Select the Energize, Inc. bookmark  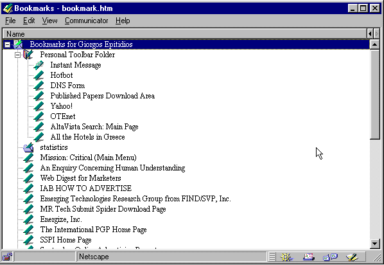[x=61, y=219]
